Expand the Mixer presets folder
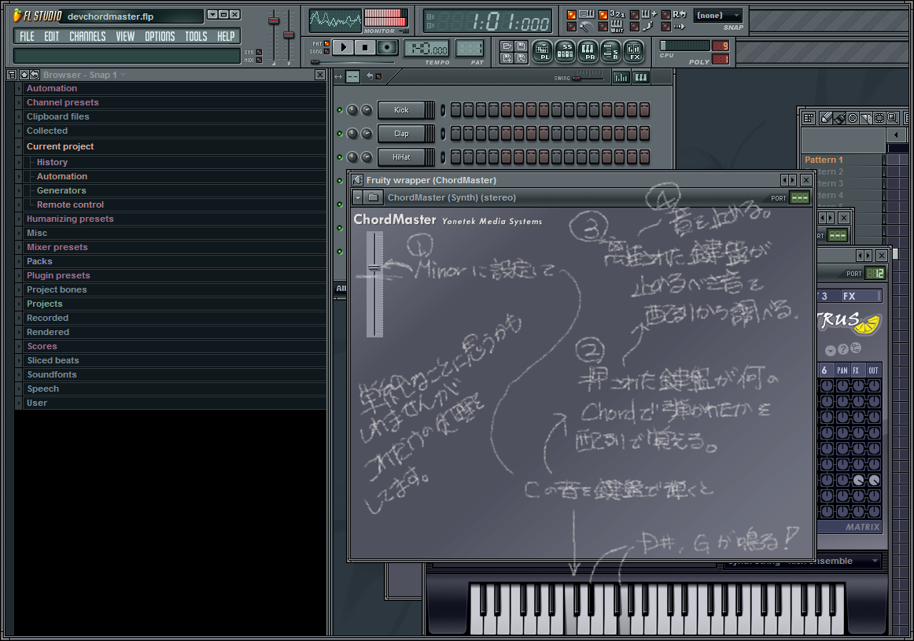914x641 pixels. click(x=19, y=247)
